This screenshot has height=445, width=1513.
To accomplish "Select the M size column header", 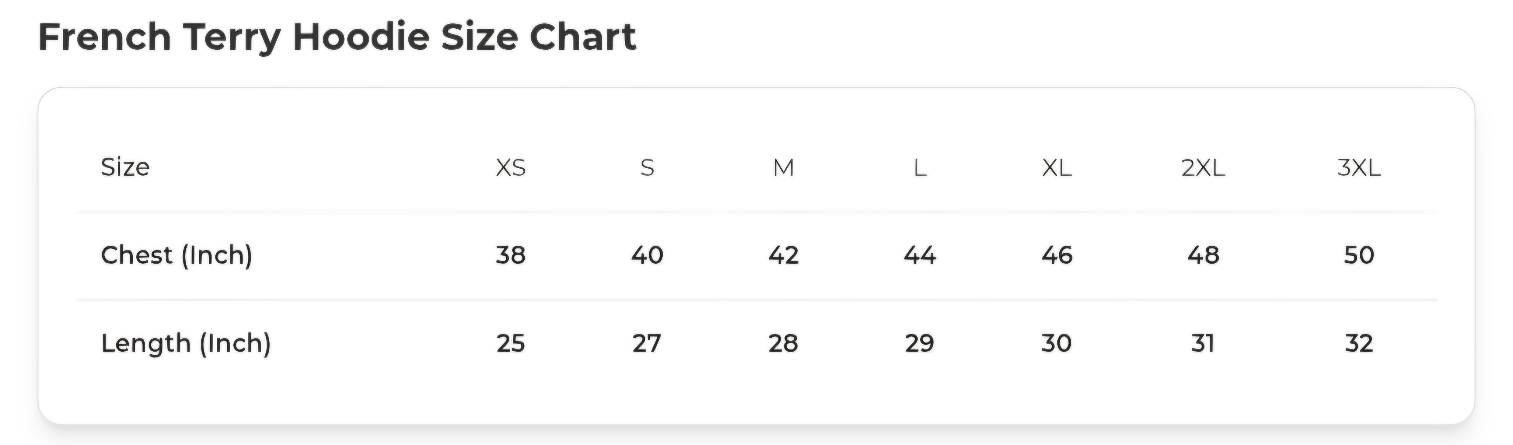I will tap(783, 169).
